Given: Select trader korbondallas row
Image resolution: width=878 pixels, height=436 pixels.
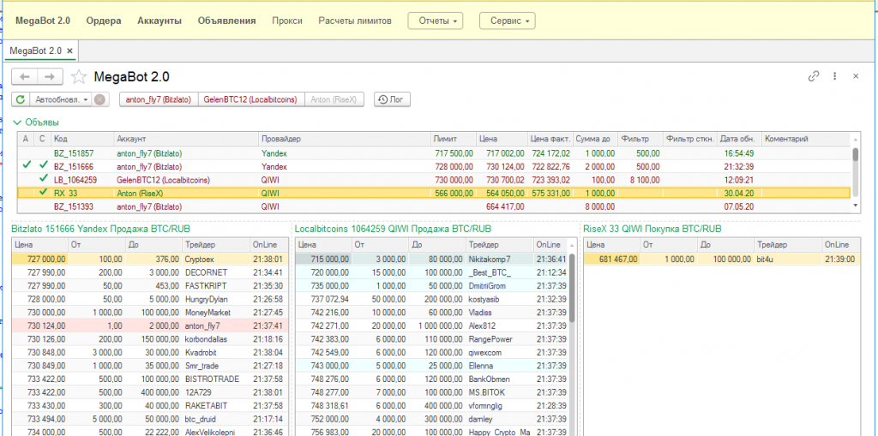Looking at the screenshot, I should coord(150,338).
